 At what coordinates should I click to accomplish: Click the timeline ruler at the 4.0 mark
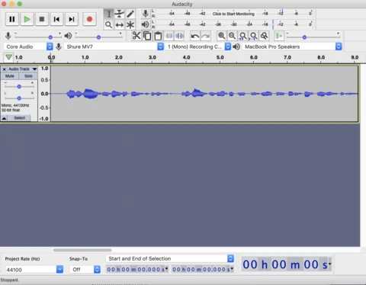[x=186, y=57]
